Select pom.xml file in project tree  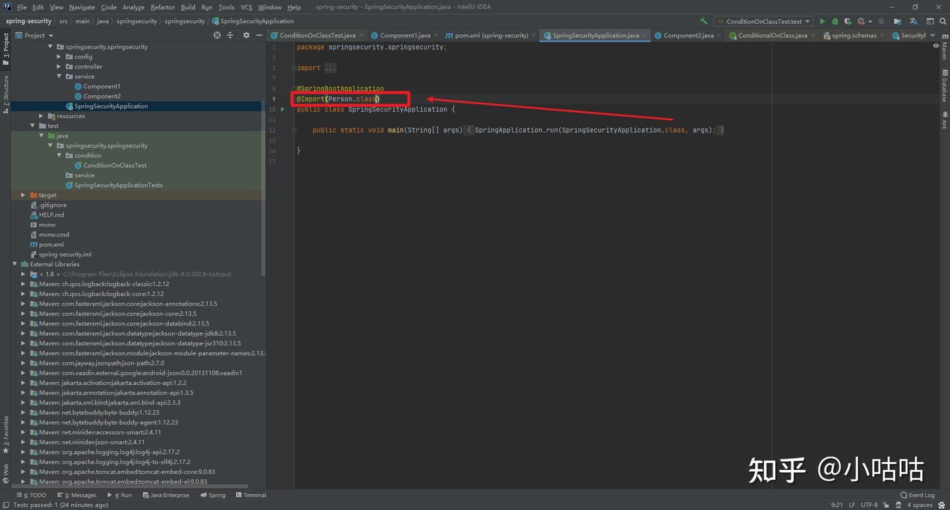point(51,244)
